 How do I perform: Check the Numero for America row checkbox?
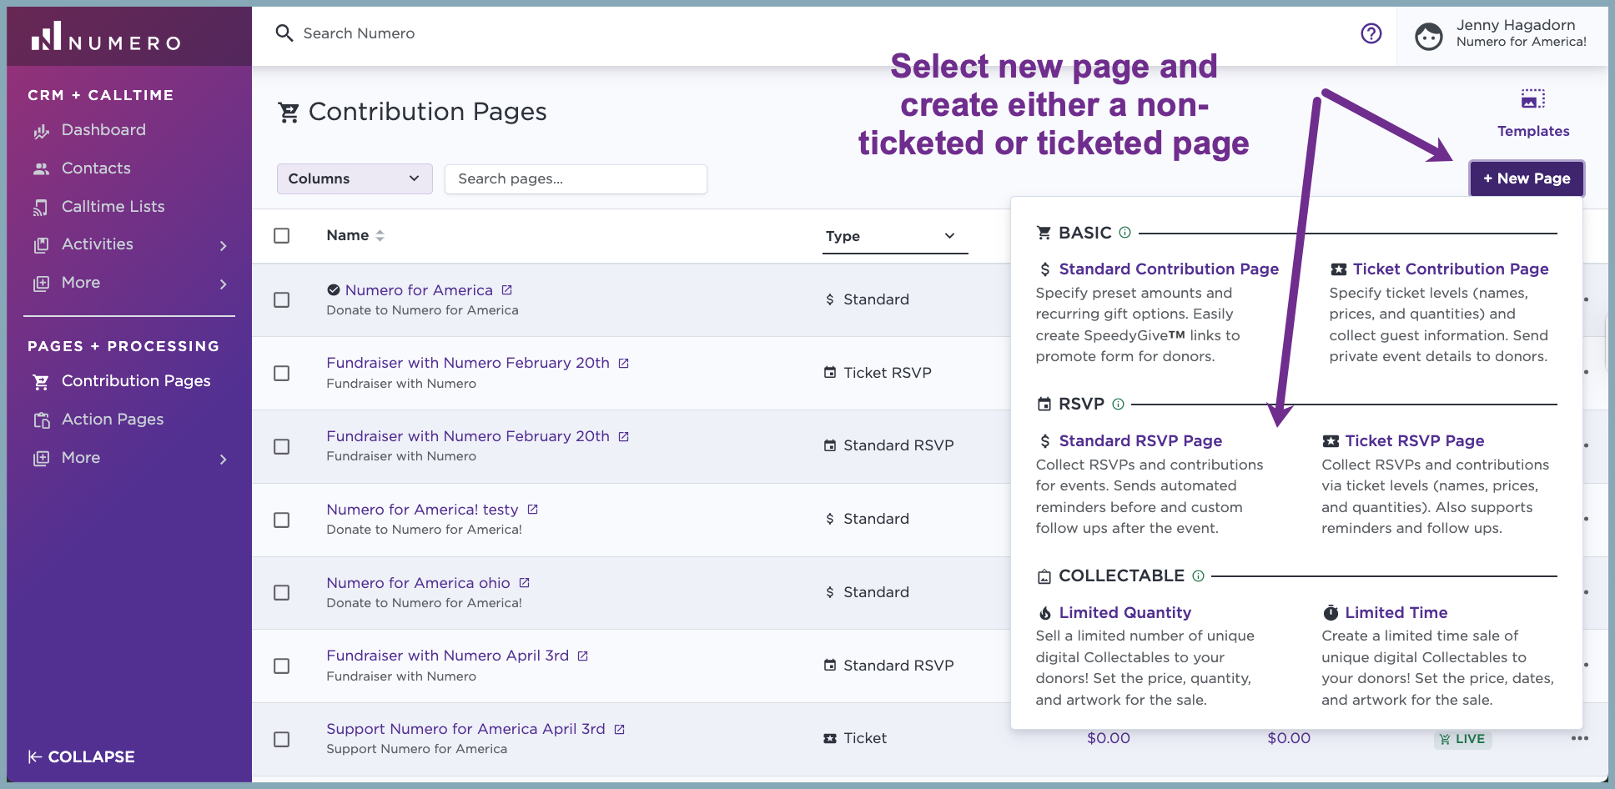[282, 300]
